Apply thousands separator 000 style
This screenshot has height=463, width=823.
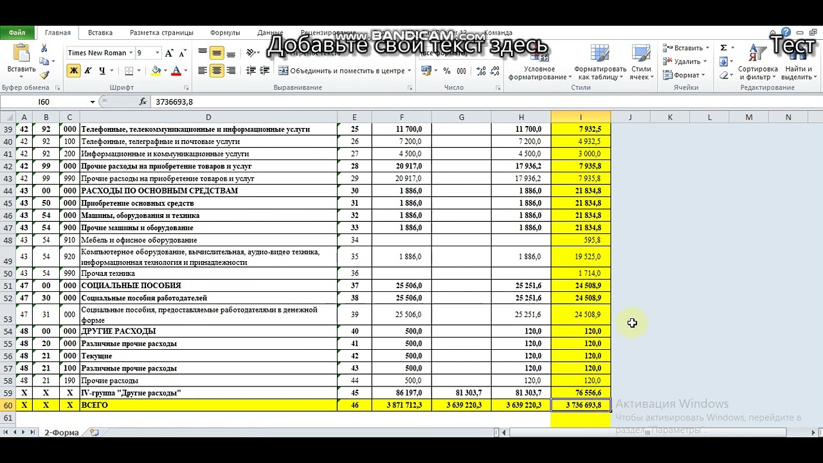point(461,71)
